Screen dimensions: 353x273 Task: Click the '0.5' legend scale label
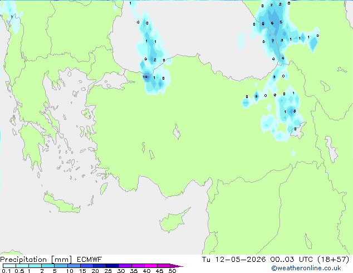tap(19, 271)
